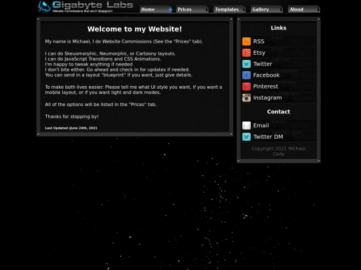
Task: Click the site tagline under the logo
Action: click(x=82, y=11)
